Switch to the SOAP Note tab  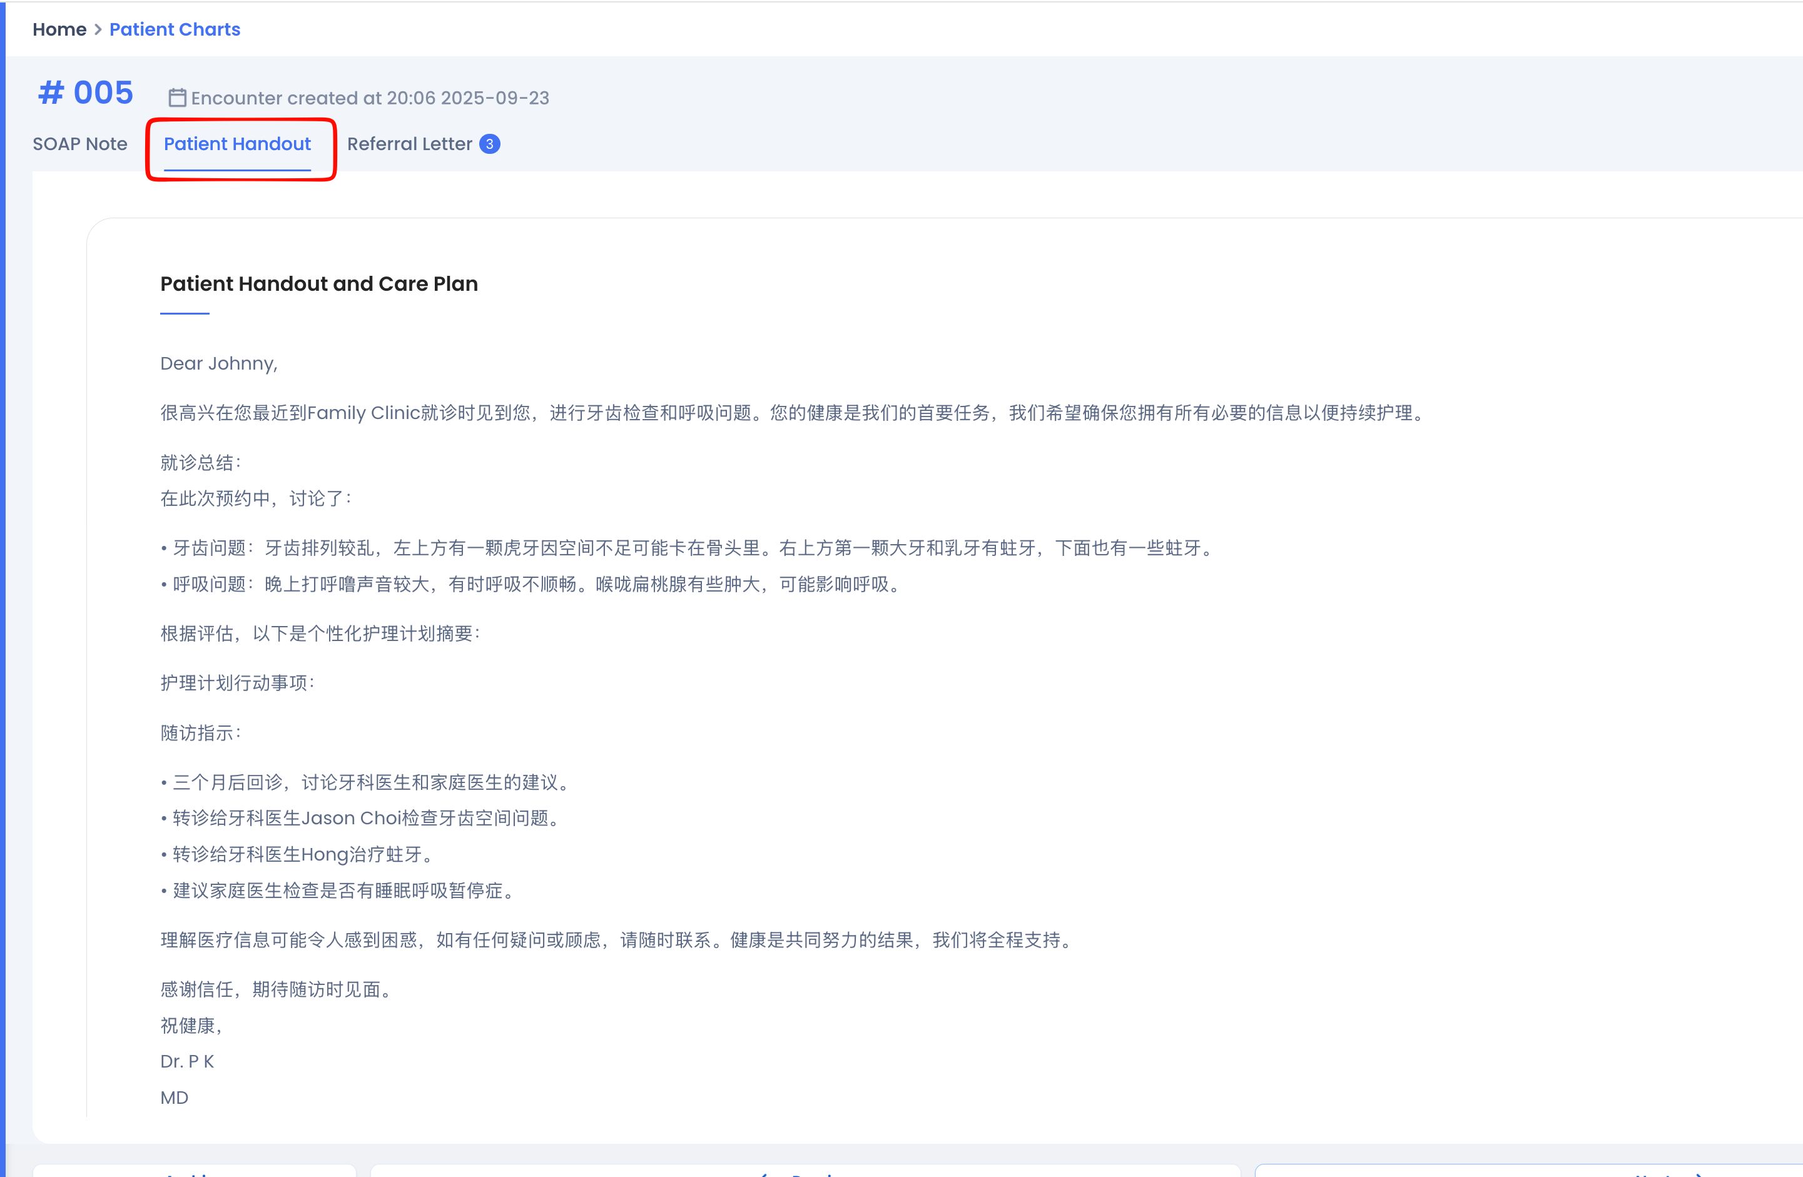(79, 144)
